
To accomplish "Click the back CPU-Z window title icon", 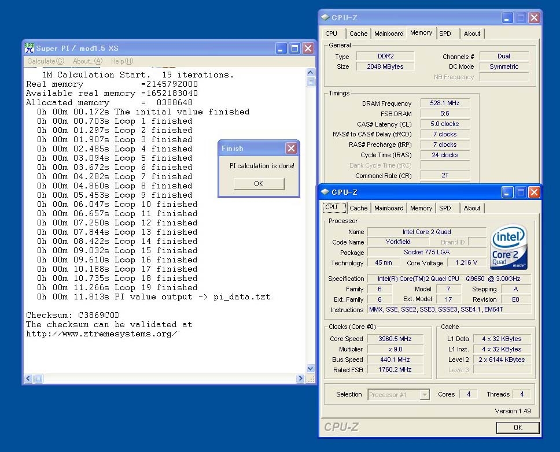I will click(325, 18).
